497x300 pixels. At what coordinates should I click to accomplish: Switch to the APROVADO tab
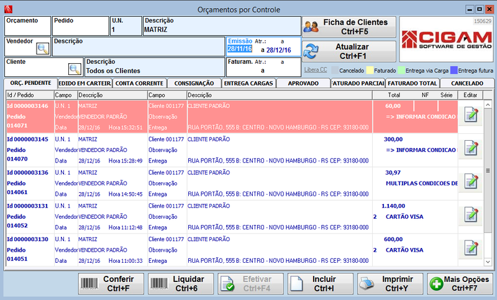303,84
